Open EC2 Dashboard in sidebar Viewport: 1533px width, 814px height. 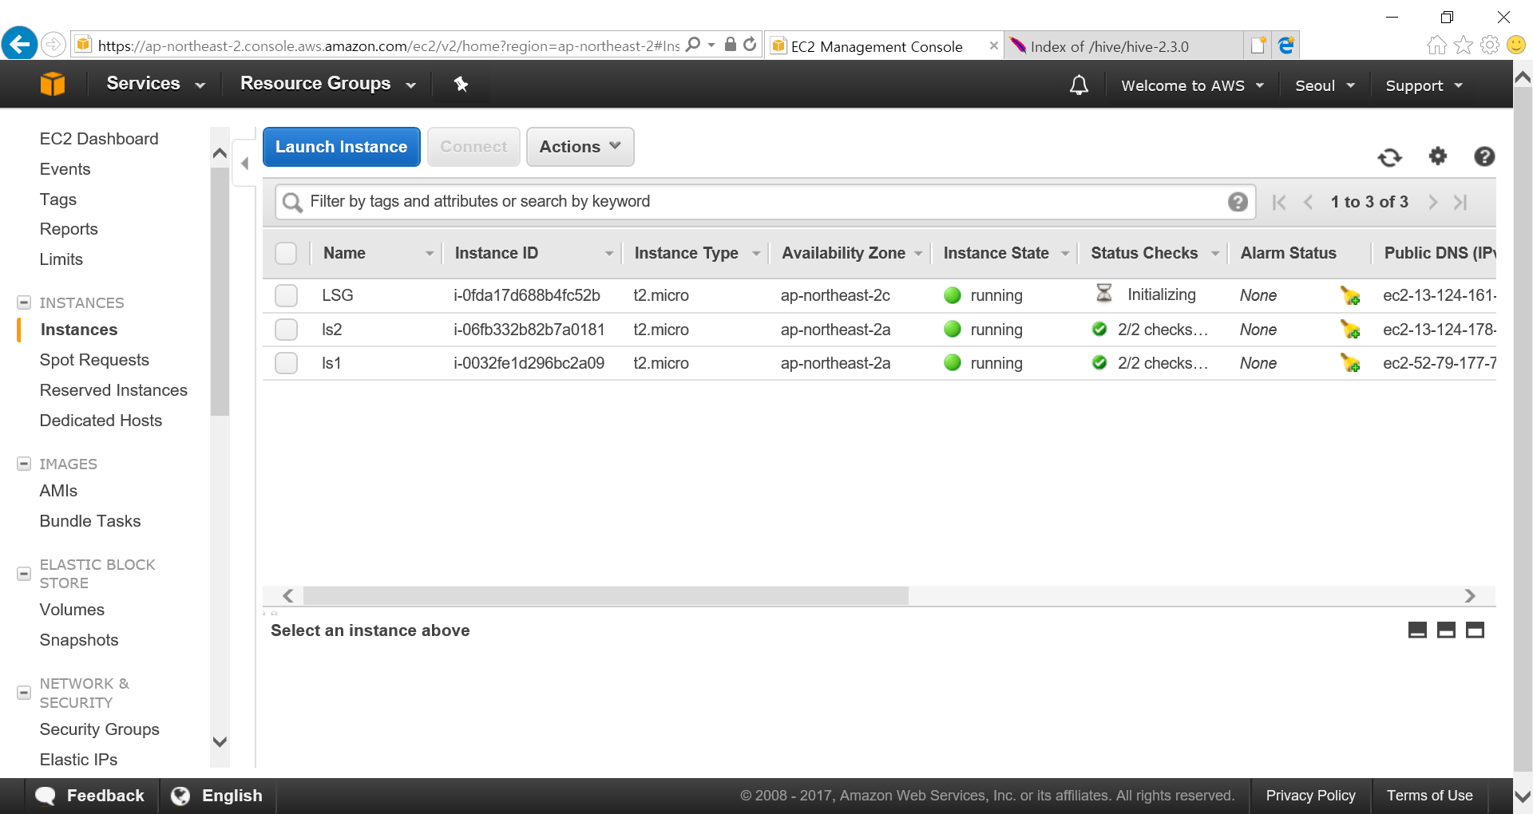(x=99, y=139)
